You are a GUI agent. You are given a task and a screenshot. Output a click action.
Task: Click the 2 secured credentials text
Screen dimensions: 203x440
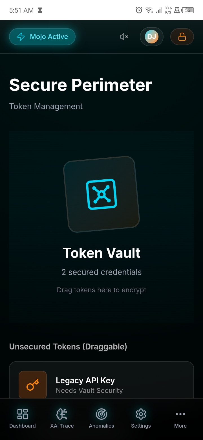tap(101, 272)
